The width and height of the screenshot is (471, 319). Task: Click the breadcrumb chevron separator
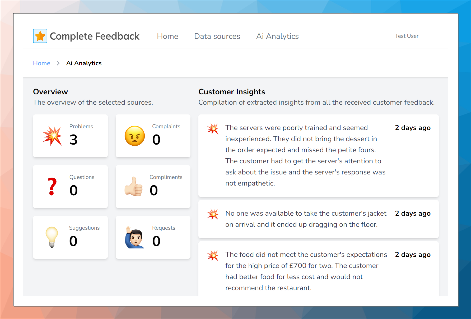pos(58,63)
